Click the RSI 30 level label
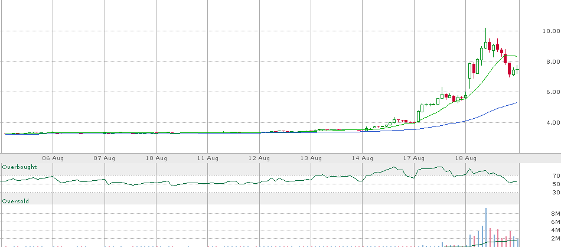The height and width of the screenshot is (247, 561). point(556,193)
